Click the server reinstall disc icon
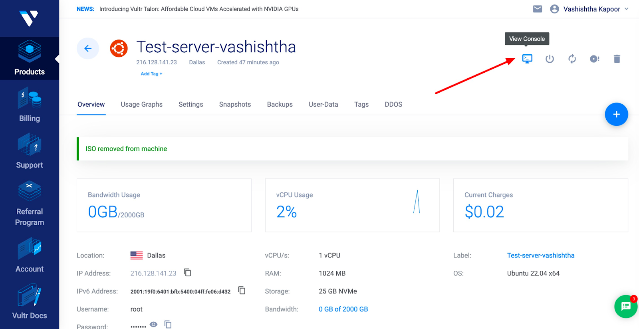Image resolution: width=639 pixels, height=329 pixels. [x=595, y=59]
